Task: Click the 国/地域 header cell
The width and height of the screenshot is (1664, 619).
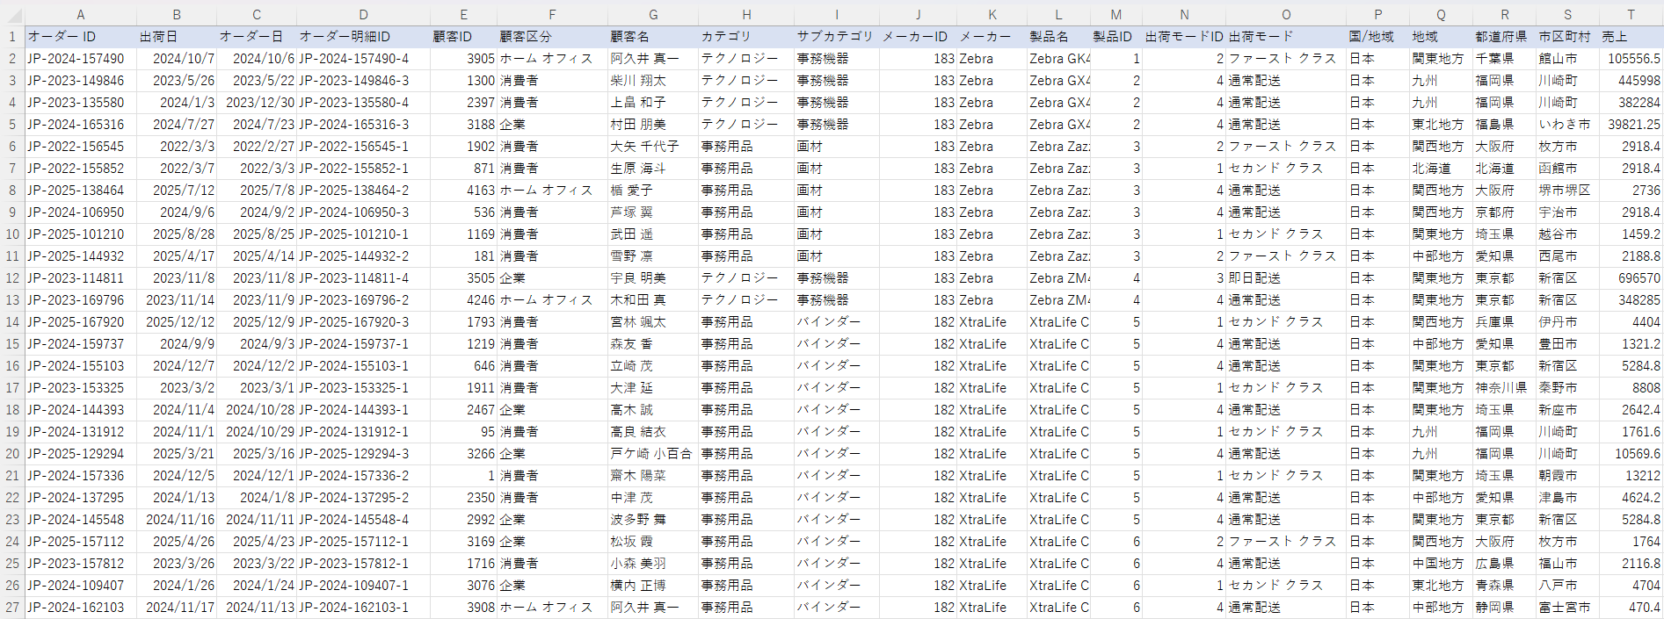Action: pyautogui.click(x=1377, y=36)
